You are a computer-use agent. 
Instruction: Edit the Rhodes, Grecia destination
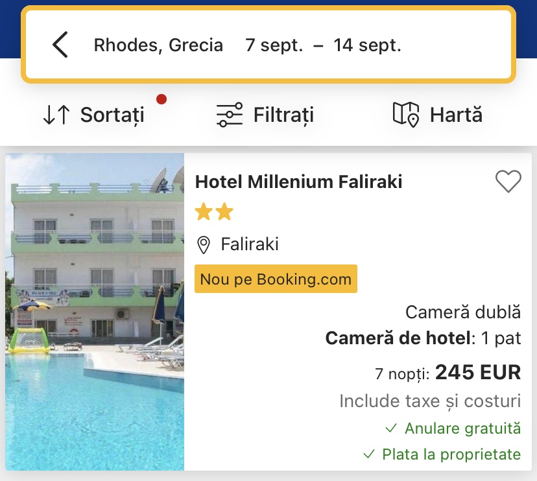pyautogui.click(x=158, y=45)
